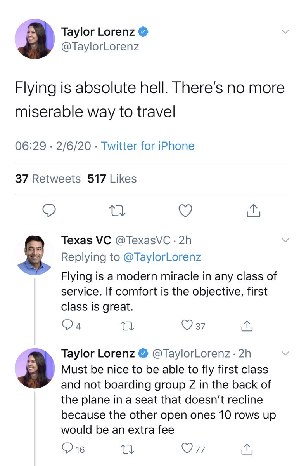Viewport: 299px width, 466px height.
Task: Retweet the main Taylor Lorenz tweet
Action: tap(116, 210)
